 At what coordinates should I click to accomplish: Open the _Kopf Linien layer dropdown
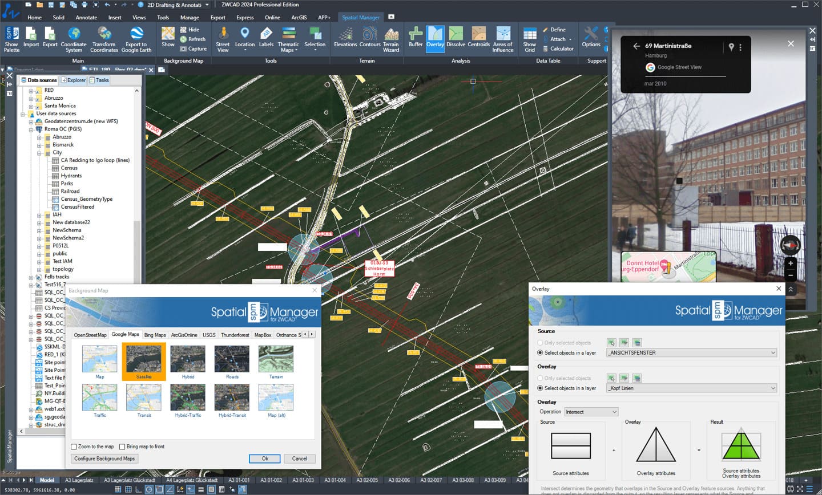tap(692, 388)
